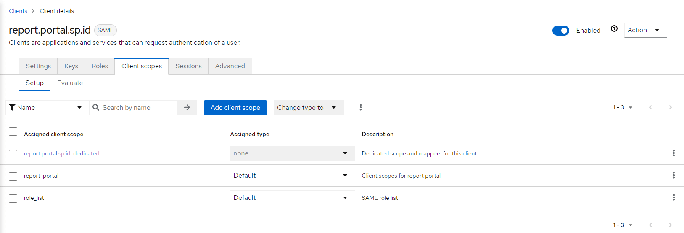Click the Search by name field

click(137, 108)
